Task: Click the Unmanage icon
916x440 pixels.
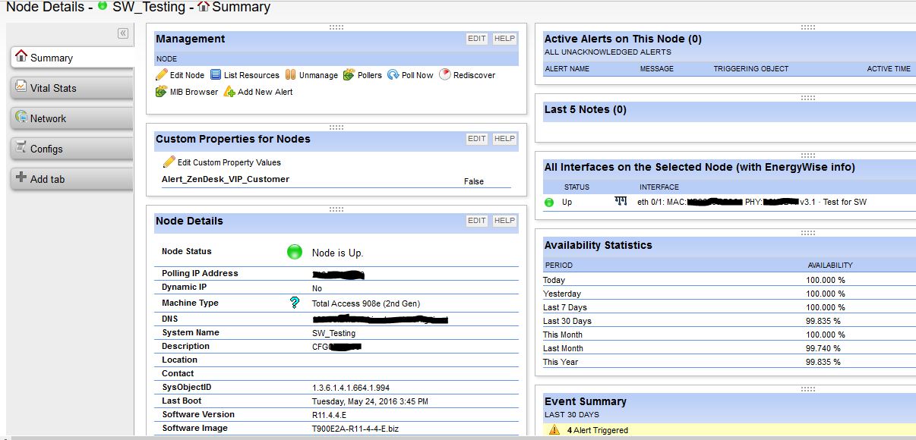Action: (291, 75)
